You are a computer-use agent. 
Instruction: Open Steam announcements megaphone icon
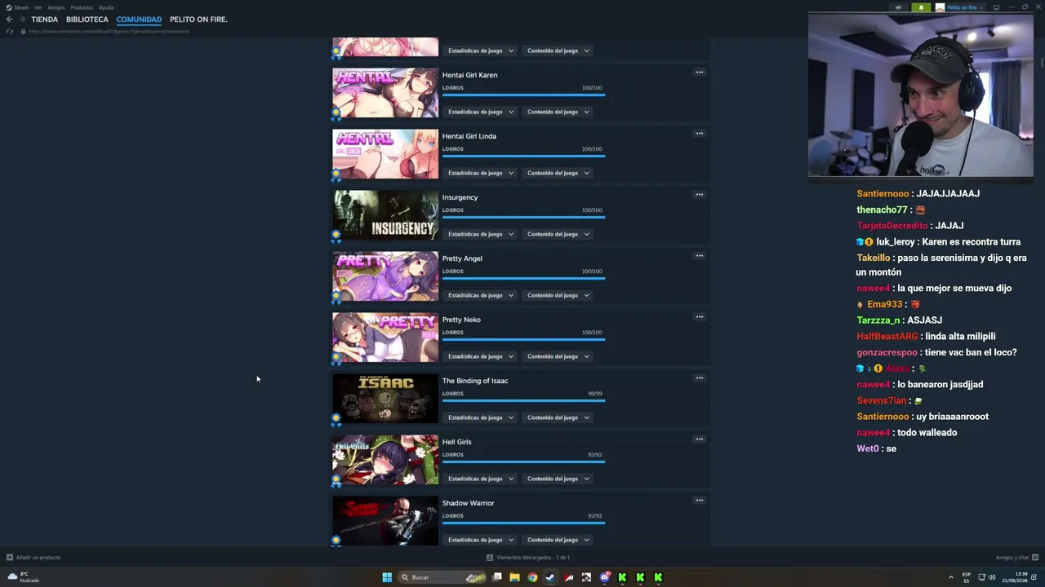(898, 7)
